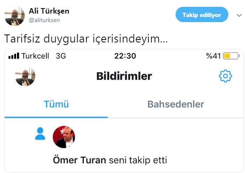
Task: Open the @aliturksen handle link
Action: pyautogui.click(x=44, y=20)
